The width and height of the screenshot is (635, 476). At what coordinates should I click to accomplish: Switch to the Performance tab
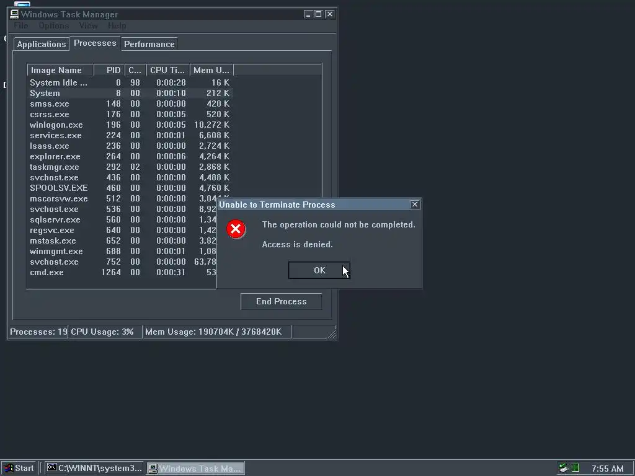[x=149, y=44]
